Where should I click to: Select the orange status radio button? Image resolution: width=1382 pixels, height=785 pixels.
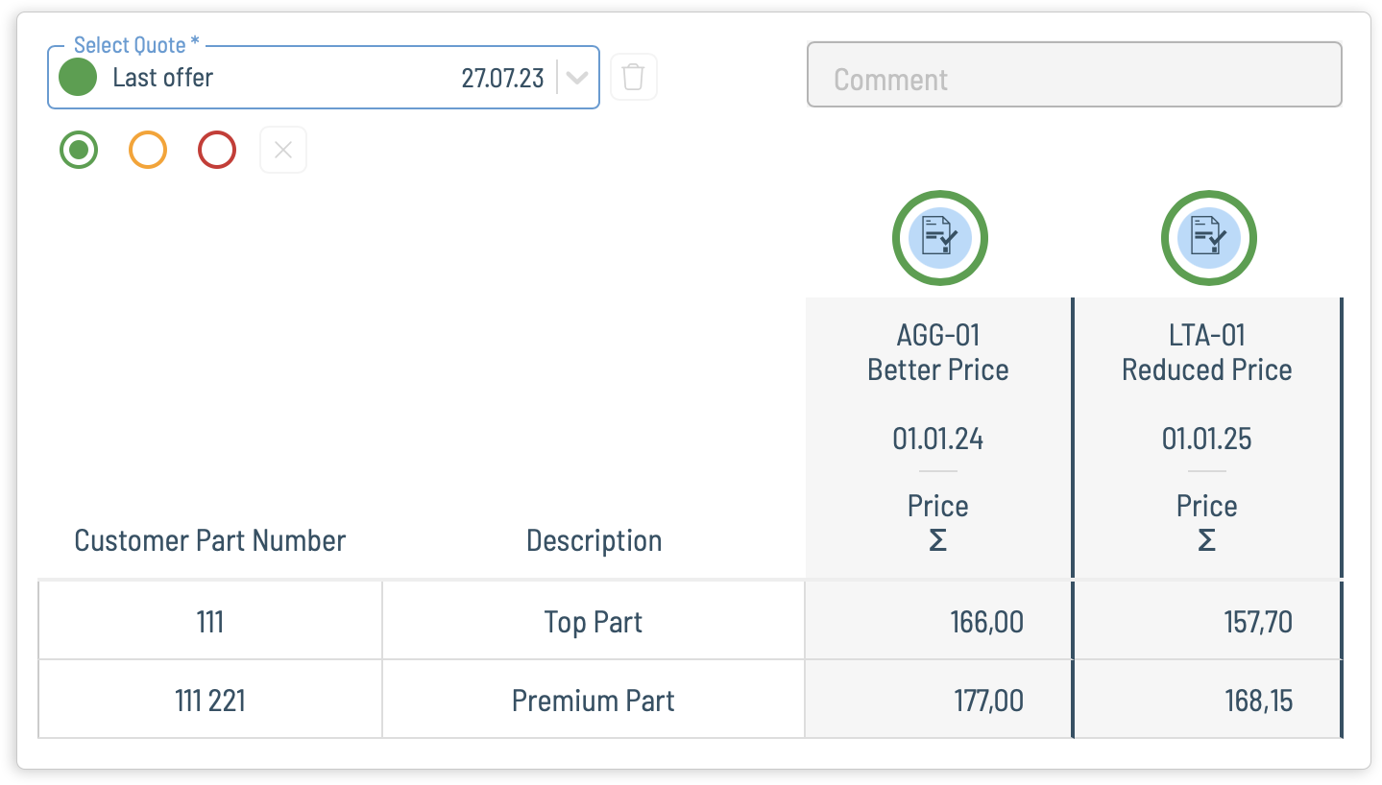point(148,150)
